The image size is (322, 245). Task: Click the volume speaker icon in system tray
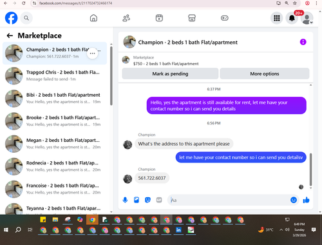[x=287, y=230]
